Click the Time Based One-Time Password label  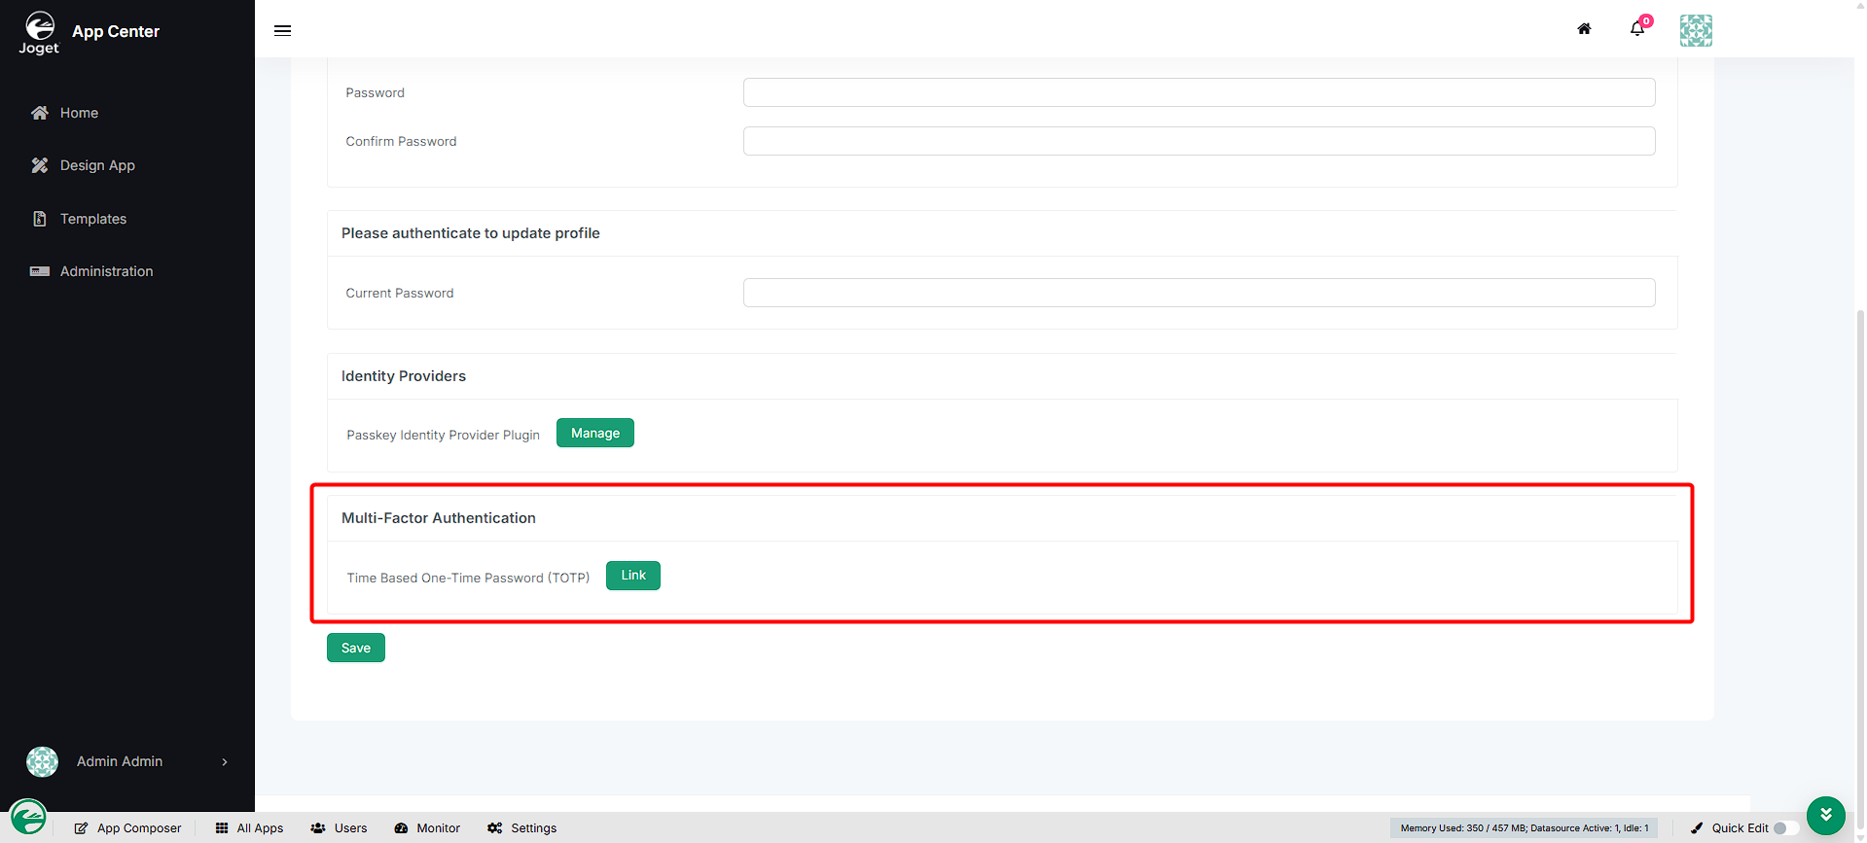[x=468, y=578]
